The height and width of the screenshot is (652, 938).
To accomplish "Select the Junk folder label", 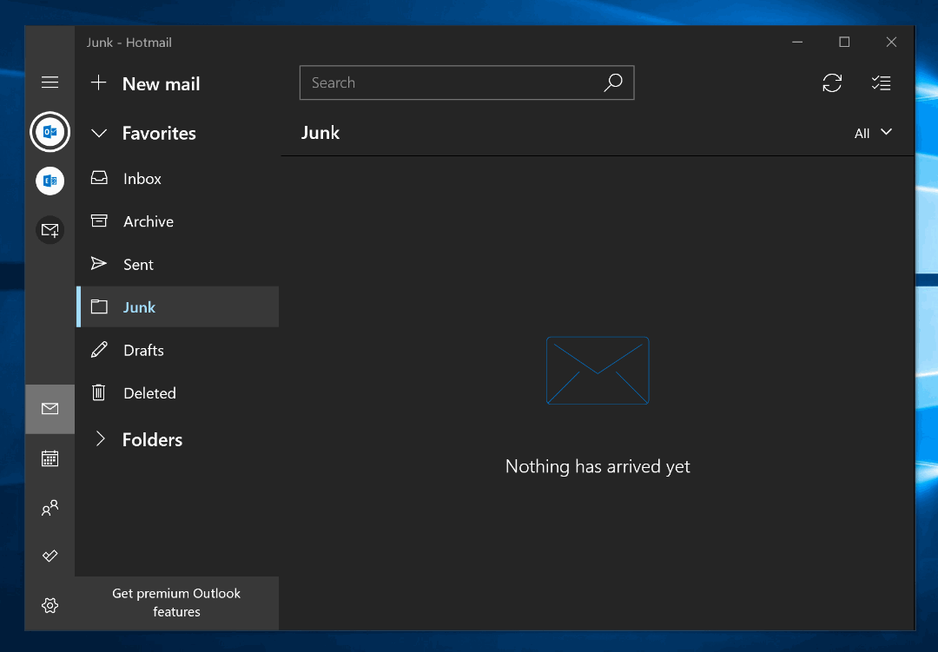I will [139, 307].
